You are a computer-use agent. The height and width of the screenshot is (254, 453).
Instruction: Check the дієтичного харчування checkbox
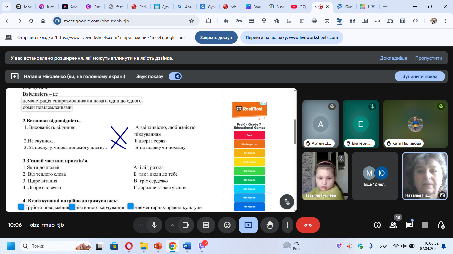(x=72, y=207)
